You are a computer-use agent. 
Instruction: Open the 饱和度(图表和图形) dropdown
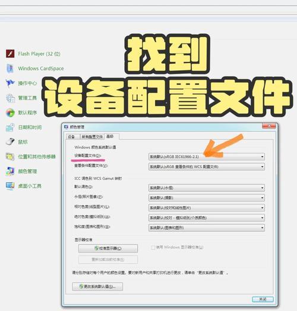pos(207,228)
